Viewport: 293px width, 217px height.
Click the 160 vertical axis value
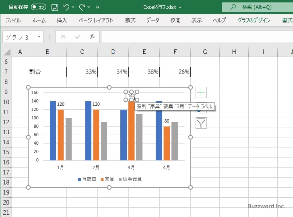(35, 92)
